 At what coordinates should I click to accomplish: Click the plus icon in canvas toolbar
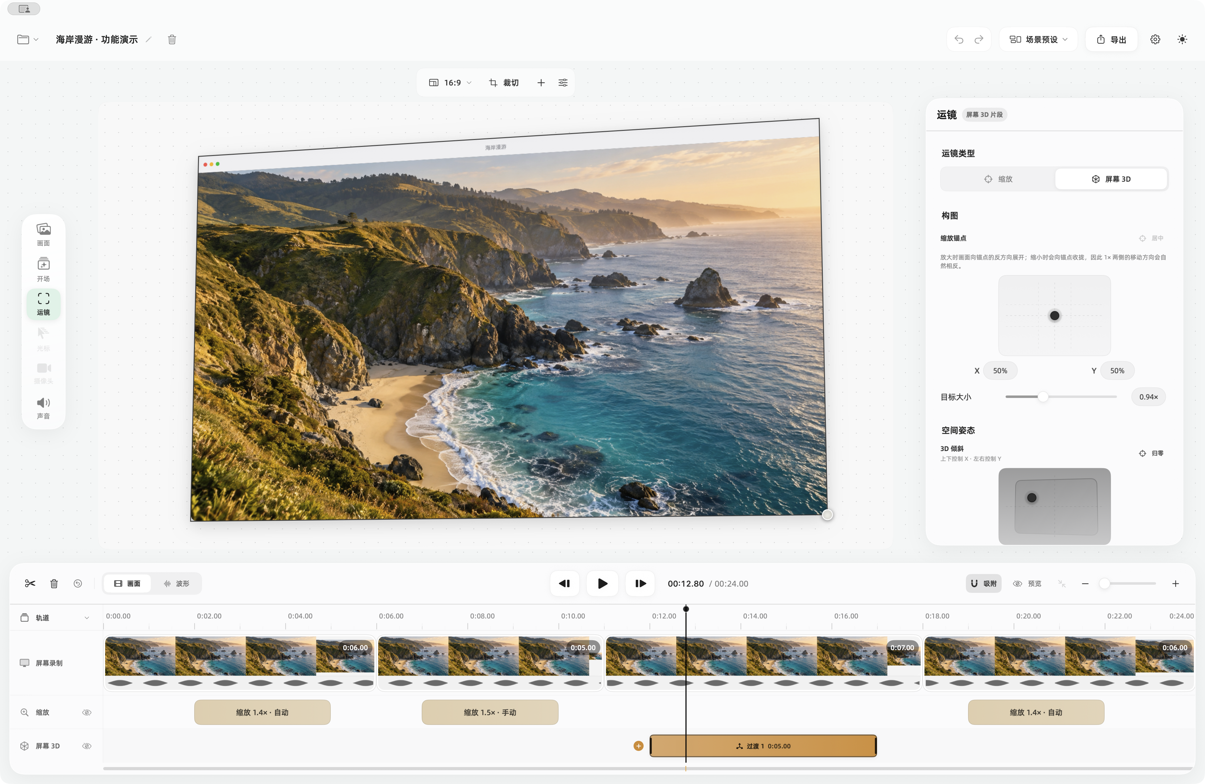541,83
